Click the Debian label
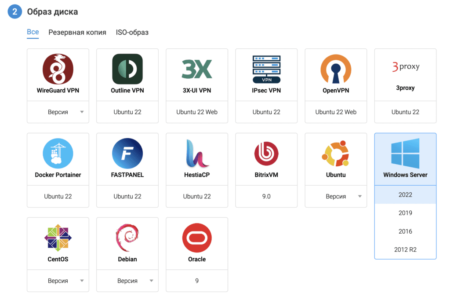This screenshot has width=450, height=304. [127, 260]
